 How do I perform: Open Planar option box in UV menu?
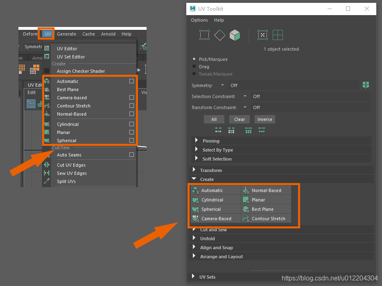pyautogui.click(x=131, y=132)
